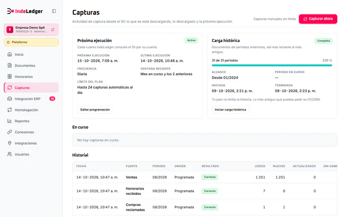Click "09-10-2026, 2:23 p. m." terminada value
Image resolution: width=347 pixels, height=217 pixels.
(295, 91)
